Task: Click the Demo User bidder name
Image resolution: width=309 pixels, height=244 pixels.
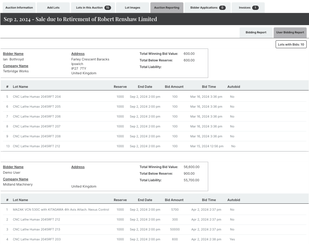Action: point(12,173)
